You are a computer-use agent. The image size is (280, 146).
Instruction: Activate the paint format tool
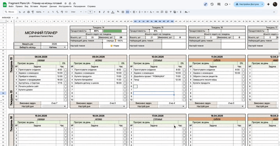[x=33, y=12]
